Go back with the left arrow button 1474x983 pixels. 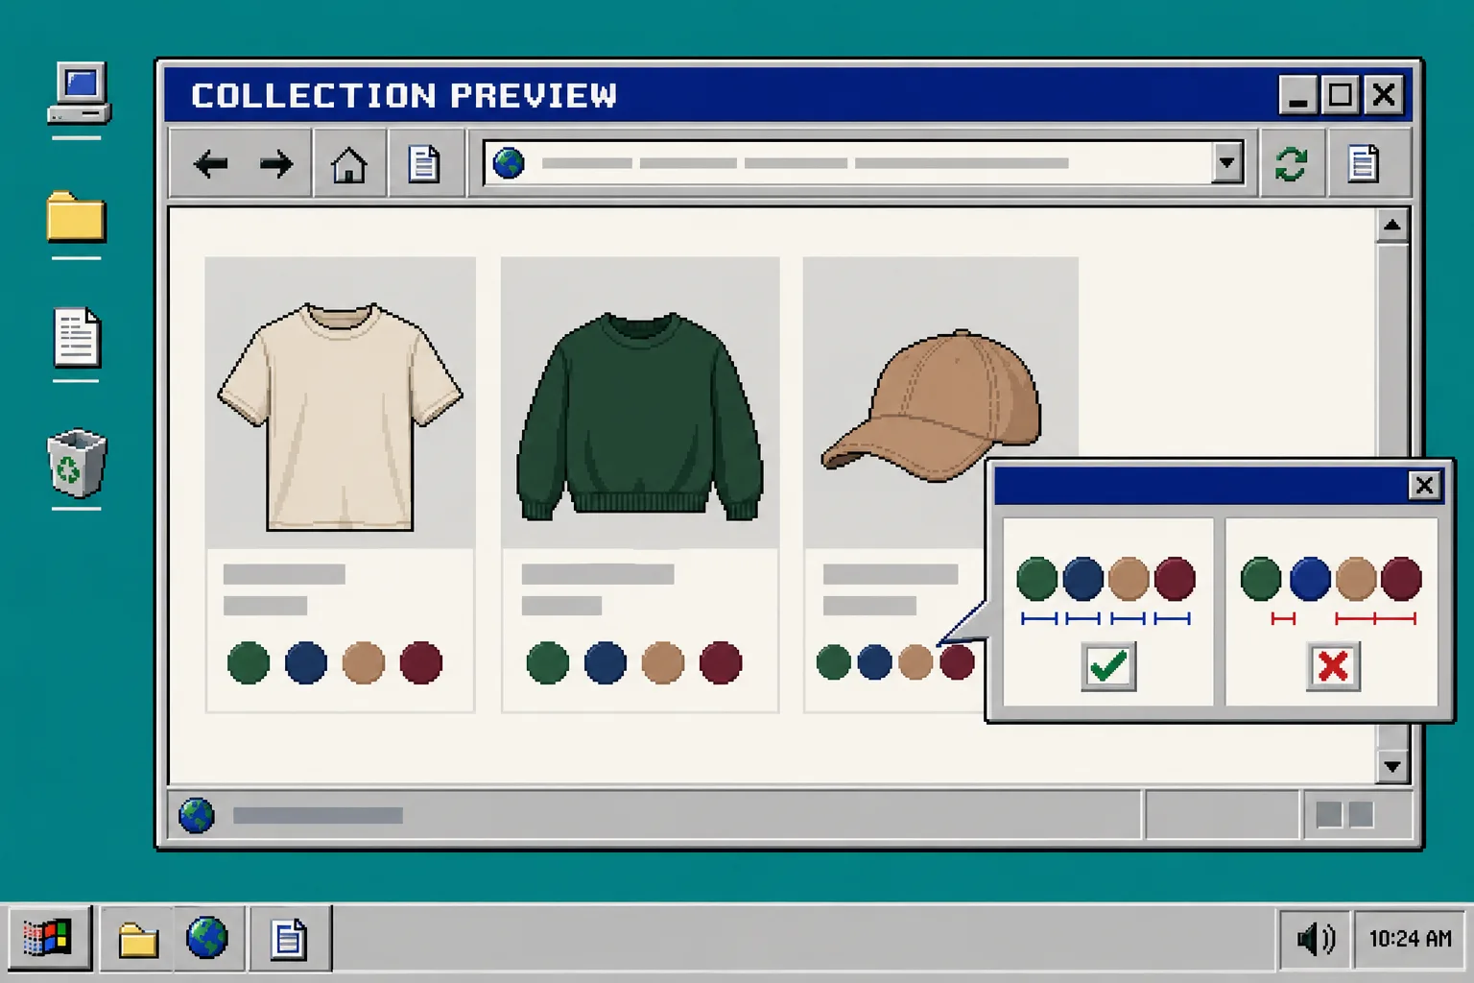click(210, 164)
